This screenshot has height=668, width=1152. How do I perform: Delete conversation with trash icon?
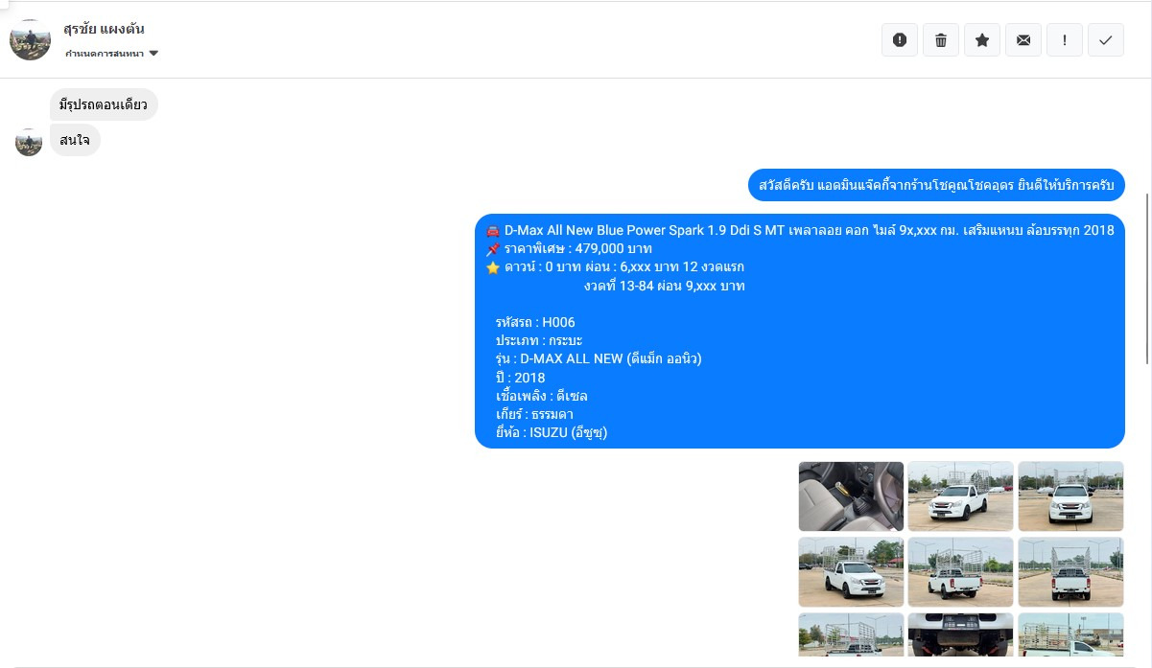(x=941, y=40)
